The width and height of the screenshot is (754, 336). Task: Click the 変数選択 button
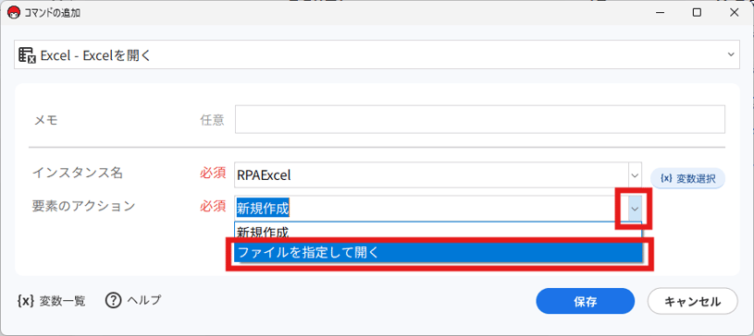pyautogui.click(x=687, y=178)
